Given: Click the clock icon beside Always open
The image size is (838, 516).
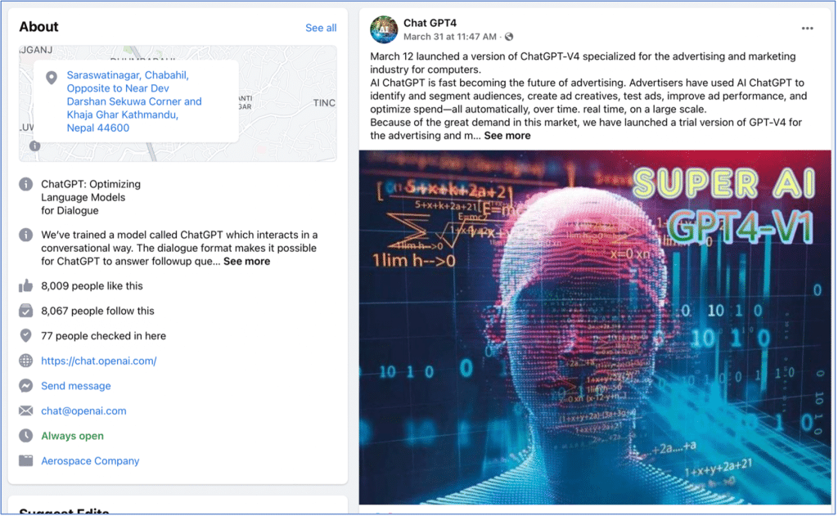Looking at the screenshot, I should click(x=25, y=436).
